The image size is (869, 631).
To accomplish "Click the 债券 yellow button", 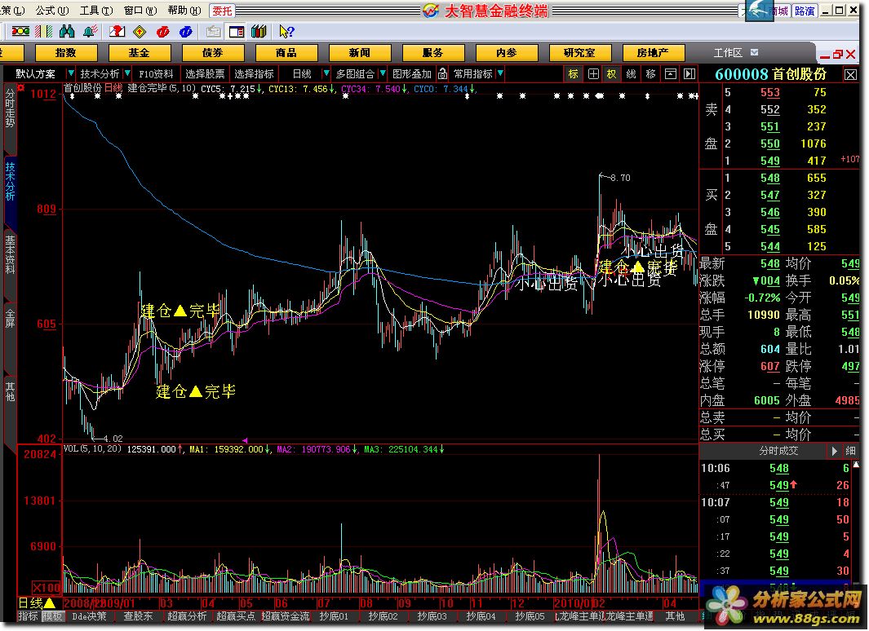I will point(213,53).
